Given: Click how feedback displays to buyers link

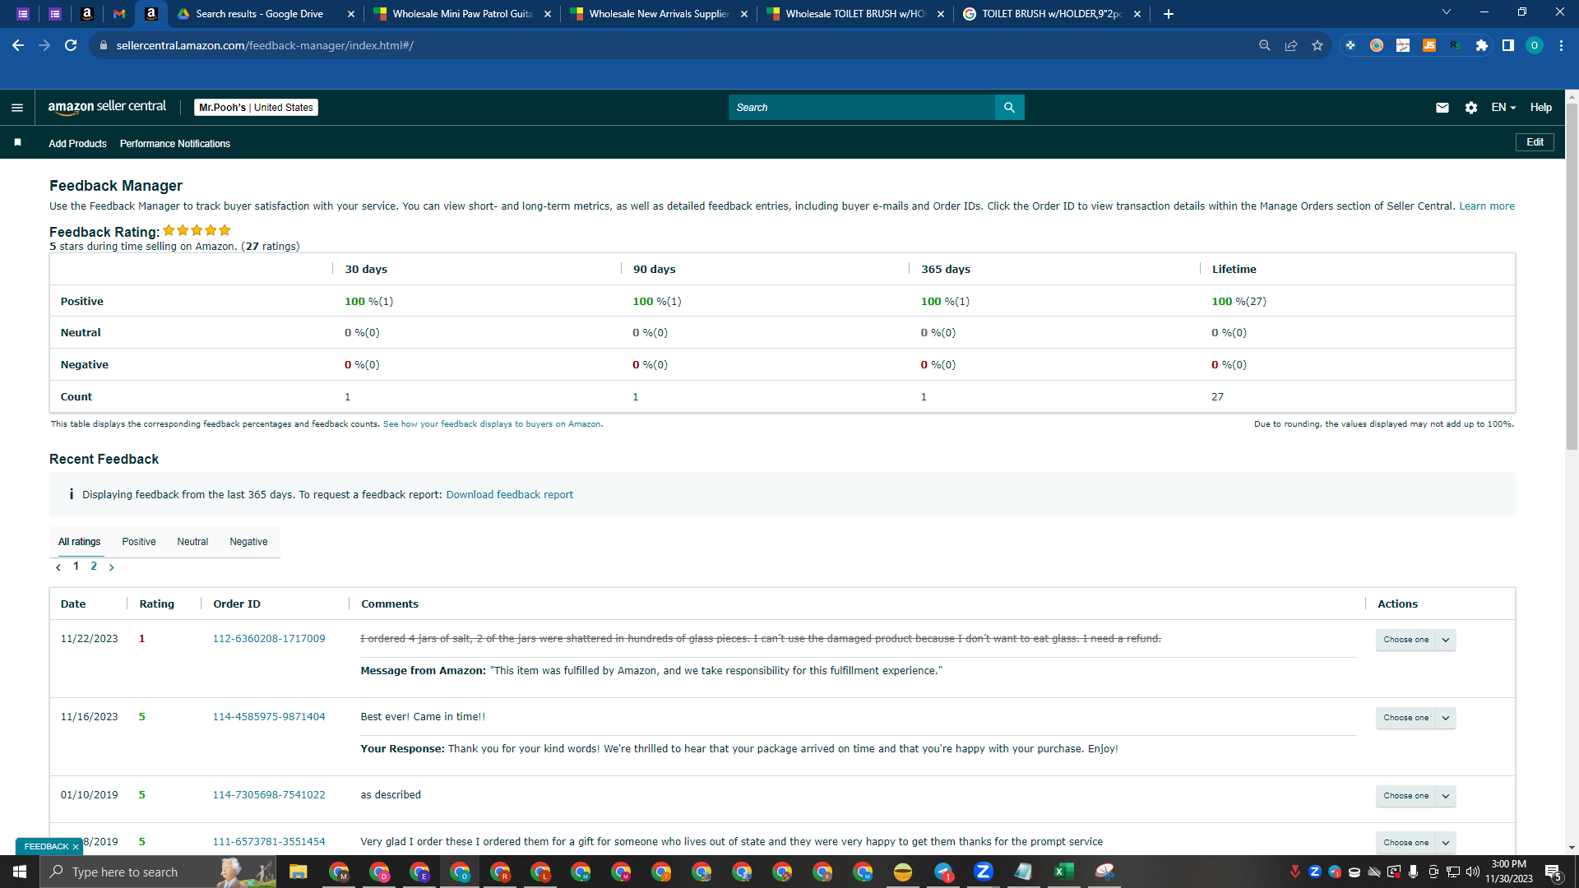Looking at the screenshot, I should [493, 424].
